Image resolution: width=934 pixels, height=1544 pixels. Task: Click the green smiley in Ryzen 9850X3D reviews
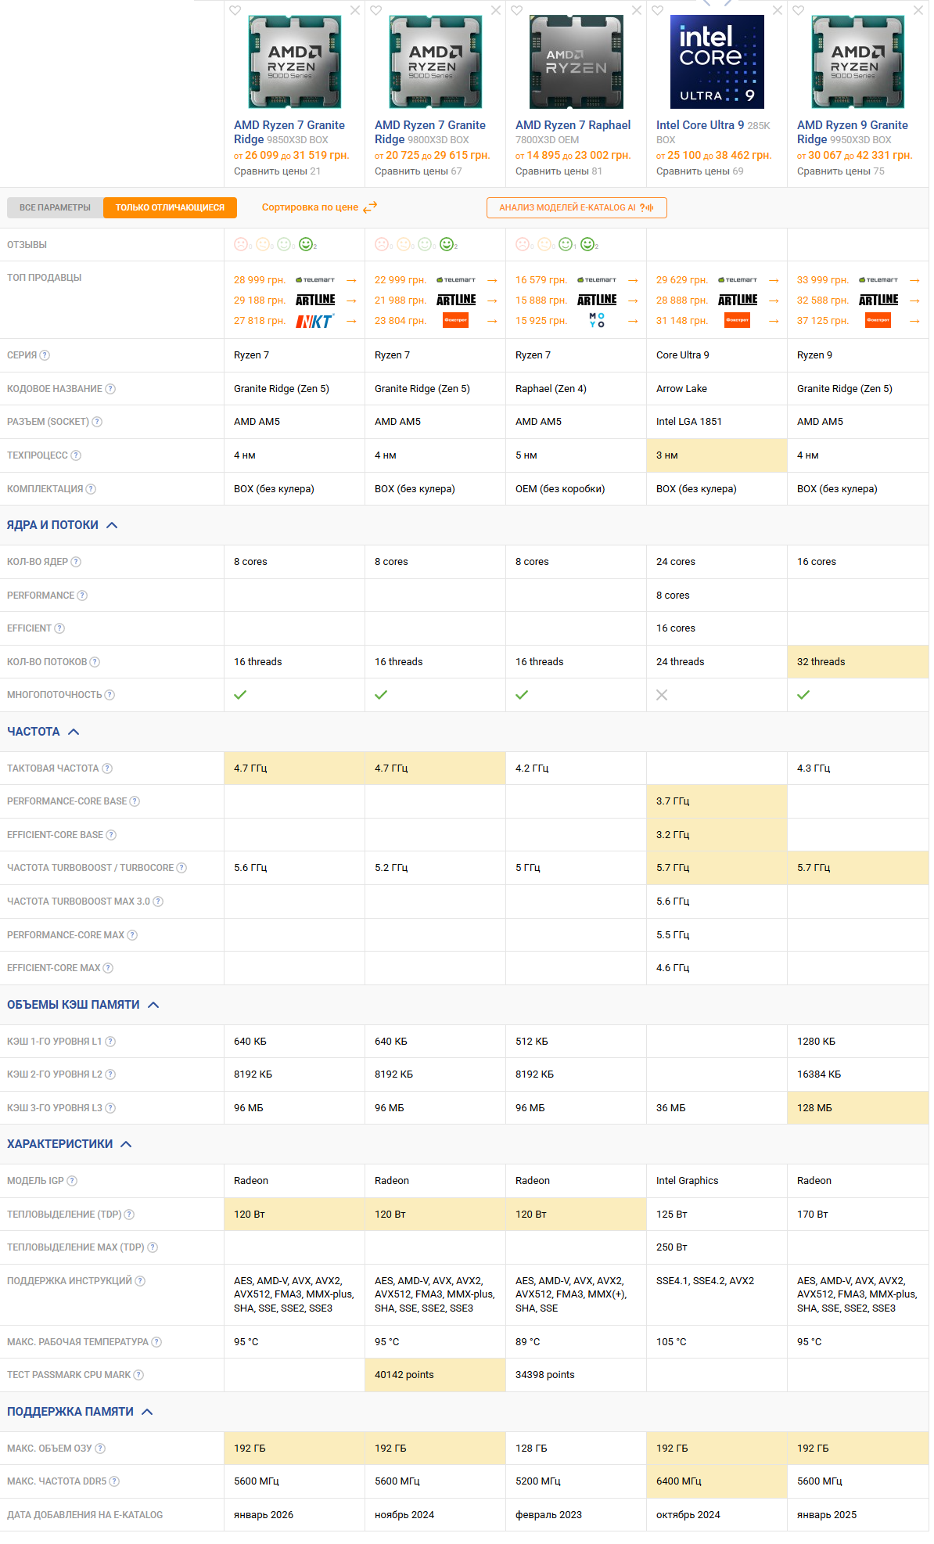pos(306,244)
